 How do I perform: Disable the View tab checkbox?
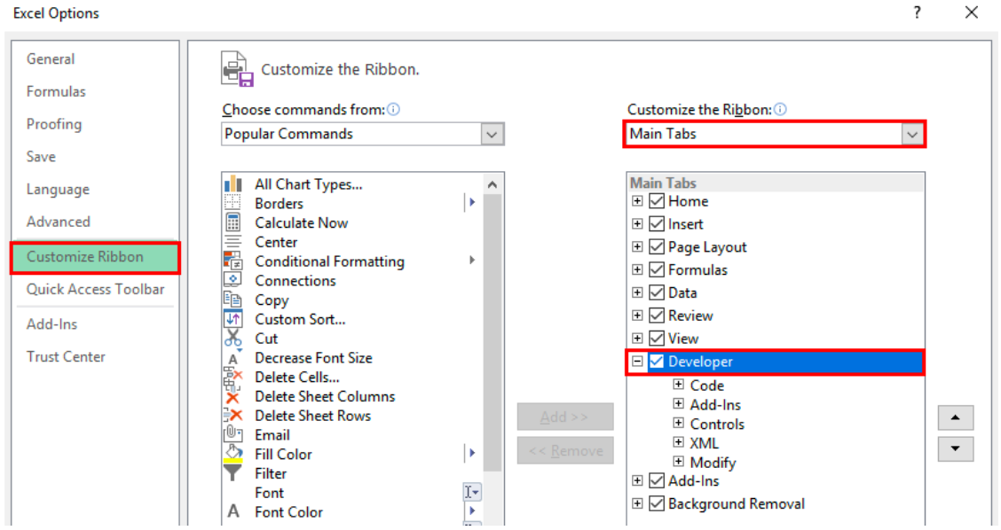657,339
